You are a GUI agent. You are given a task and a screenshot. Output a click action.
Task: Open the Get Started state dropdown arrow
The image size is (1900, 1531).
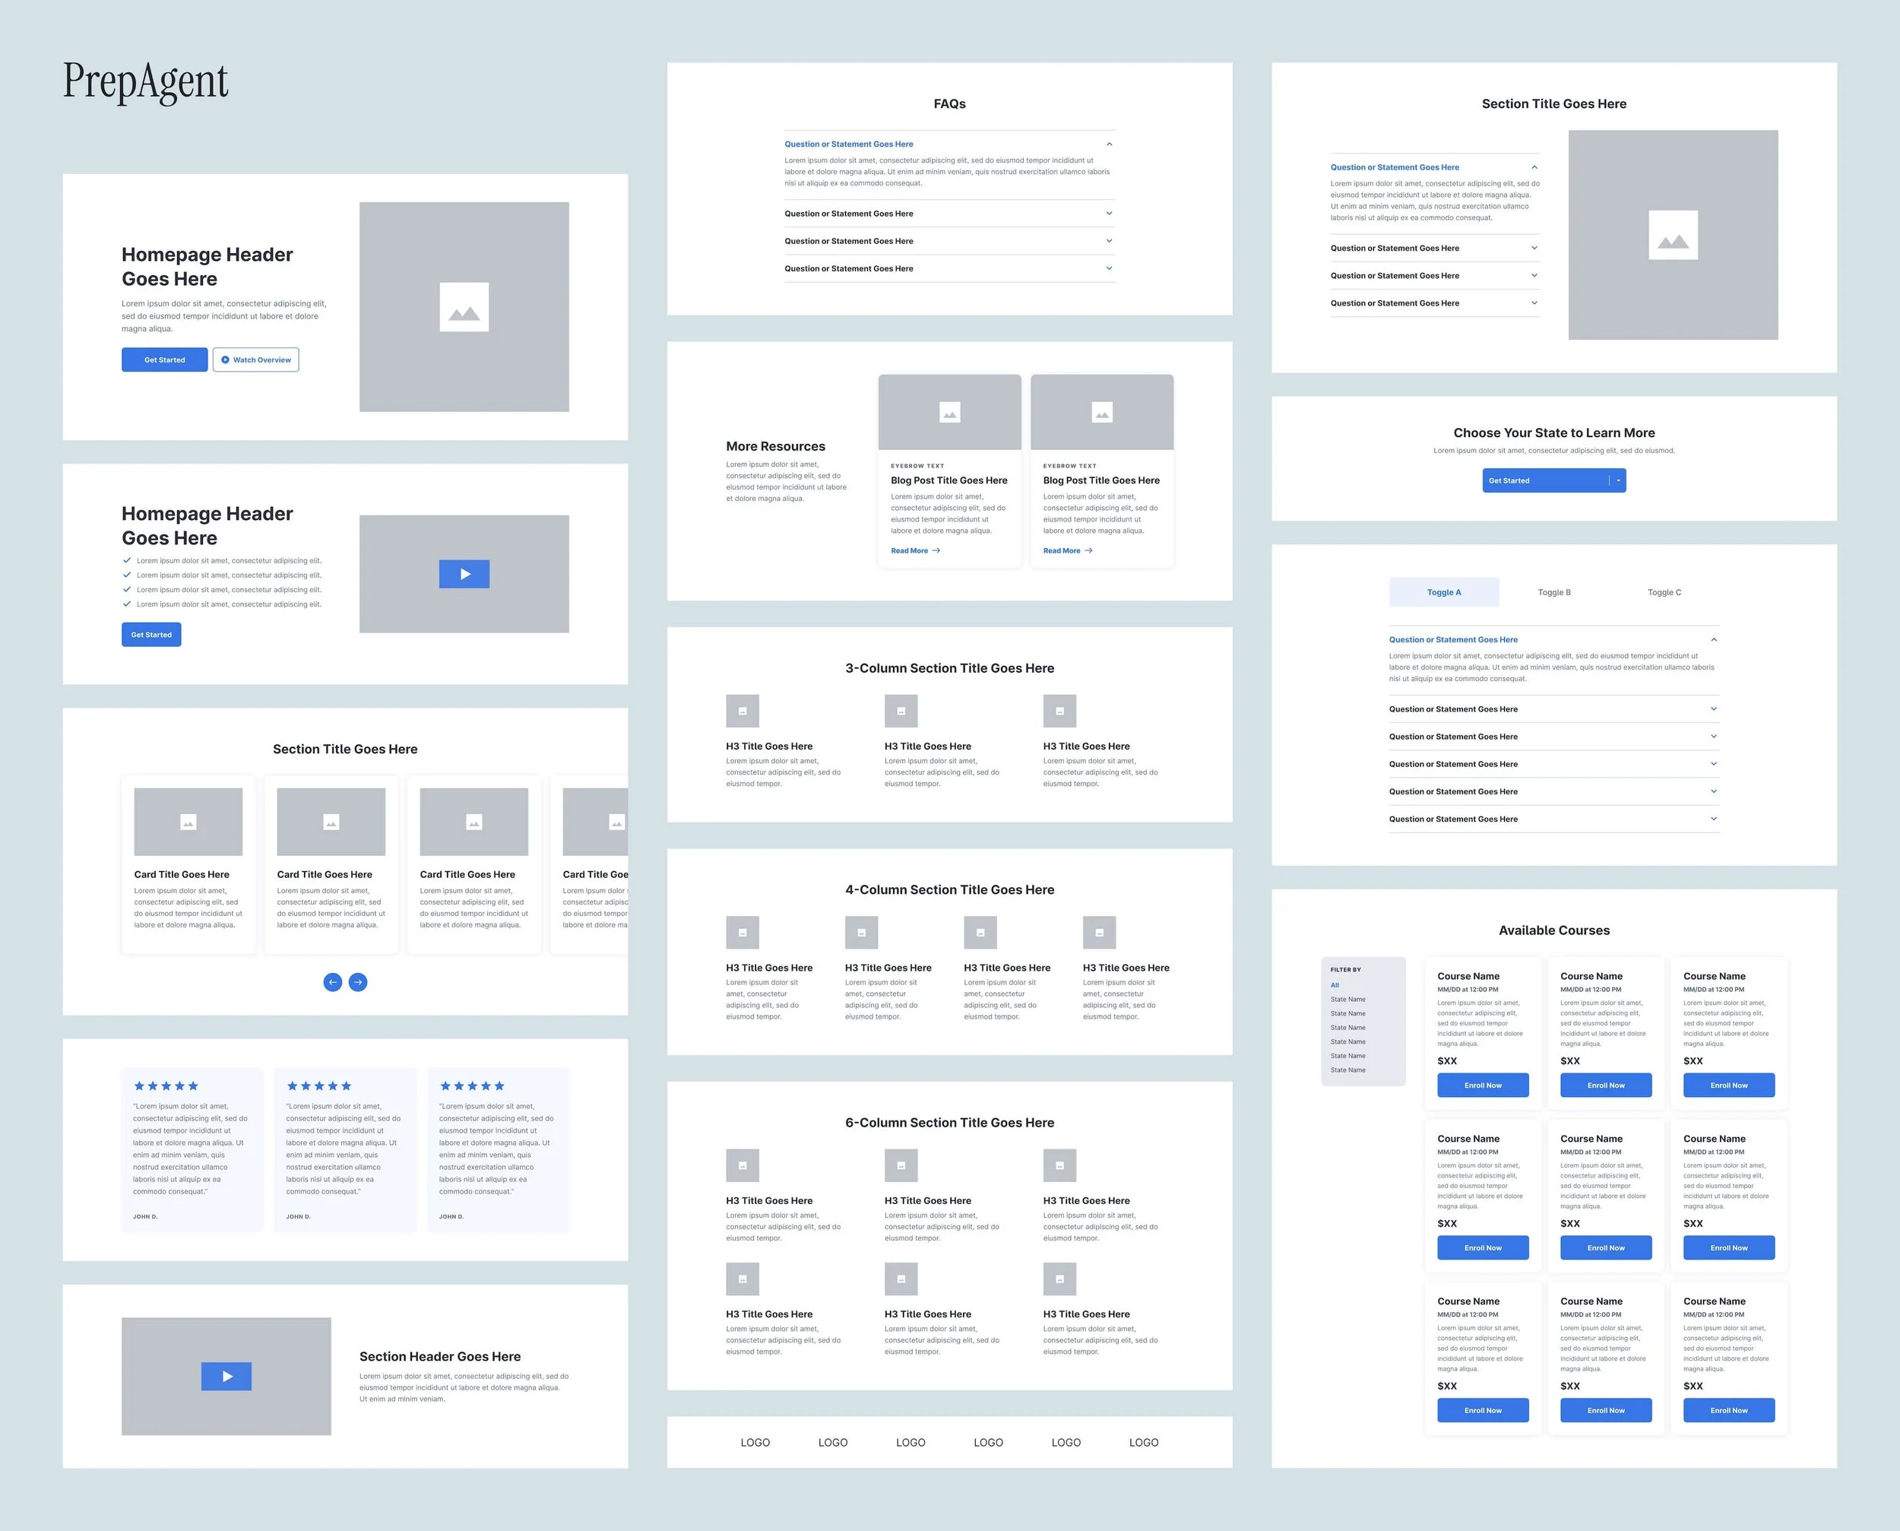(x=1618, y=480)
